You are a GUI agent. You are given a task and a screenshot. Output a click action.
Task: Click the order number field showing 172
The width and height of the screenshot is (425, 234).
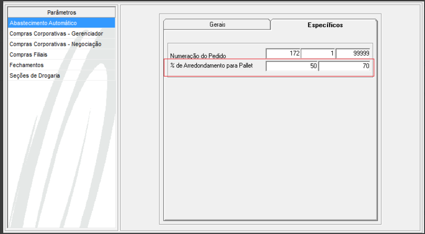coord(283,53)
